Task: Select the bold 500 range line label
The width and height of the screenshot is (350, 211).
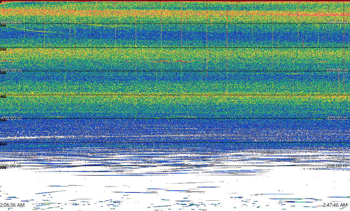Action: 3,120
